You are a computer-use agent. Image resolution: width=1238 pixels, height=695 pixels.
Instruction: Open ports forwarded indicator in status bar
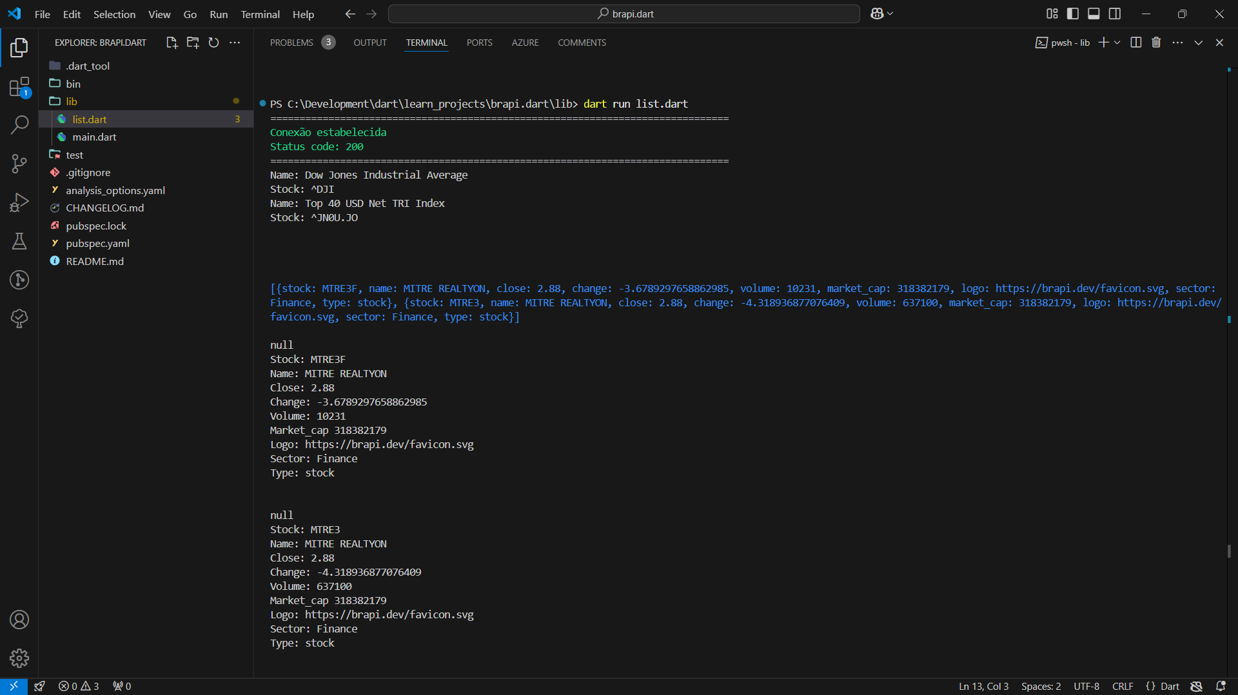[122, 686]
